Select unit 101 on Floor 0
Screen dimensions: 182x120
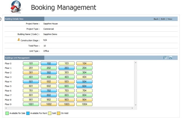[31, 63]
